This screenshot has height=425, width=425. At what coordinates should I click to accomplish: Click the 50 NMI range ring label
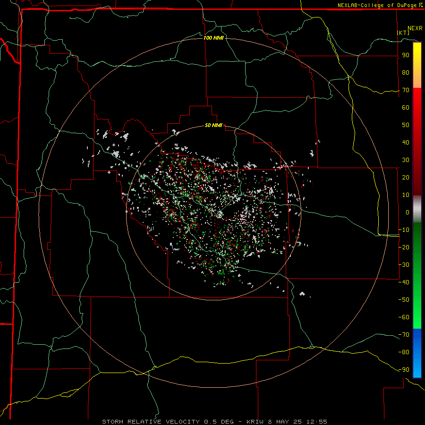[x=213, y=125]
